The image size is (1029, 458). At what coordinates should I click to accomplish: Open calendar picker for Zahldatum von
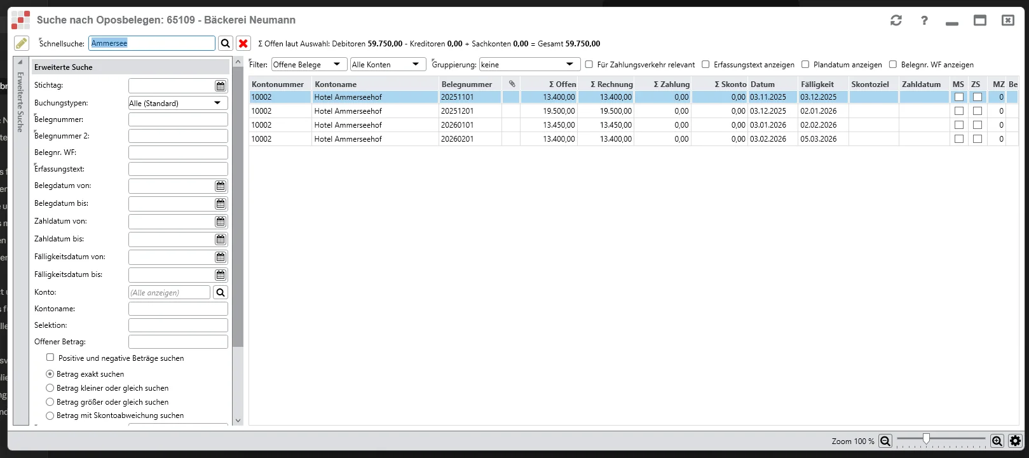(x=220, y=222)
